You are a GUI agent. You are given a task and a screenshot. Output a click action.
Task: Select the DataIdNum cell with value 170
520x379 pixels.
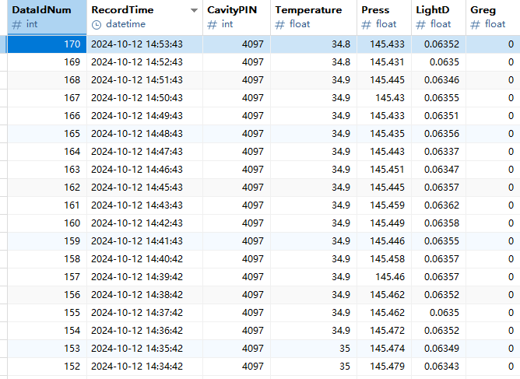click(x=47, y=44)
